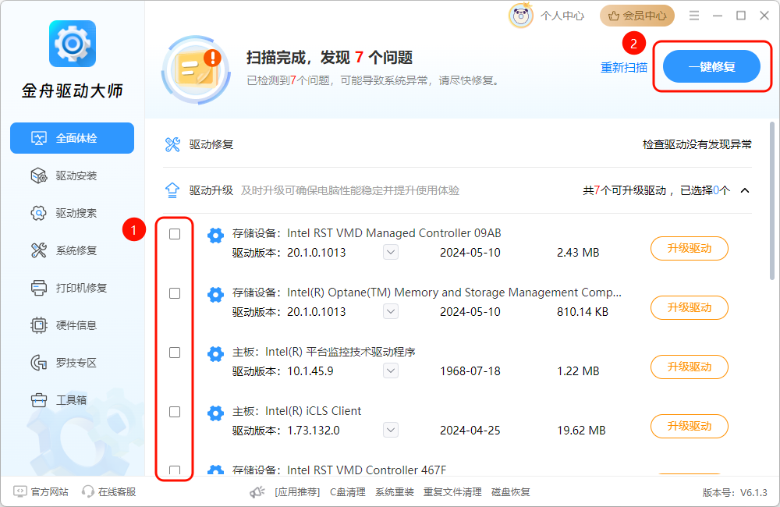Image resolution: width=780 pixels, height=507 pixels.
Task: Go to 驱动搜索 section
Action: click(72, 213)
